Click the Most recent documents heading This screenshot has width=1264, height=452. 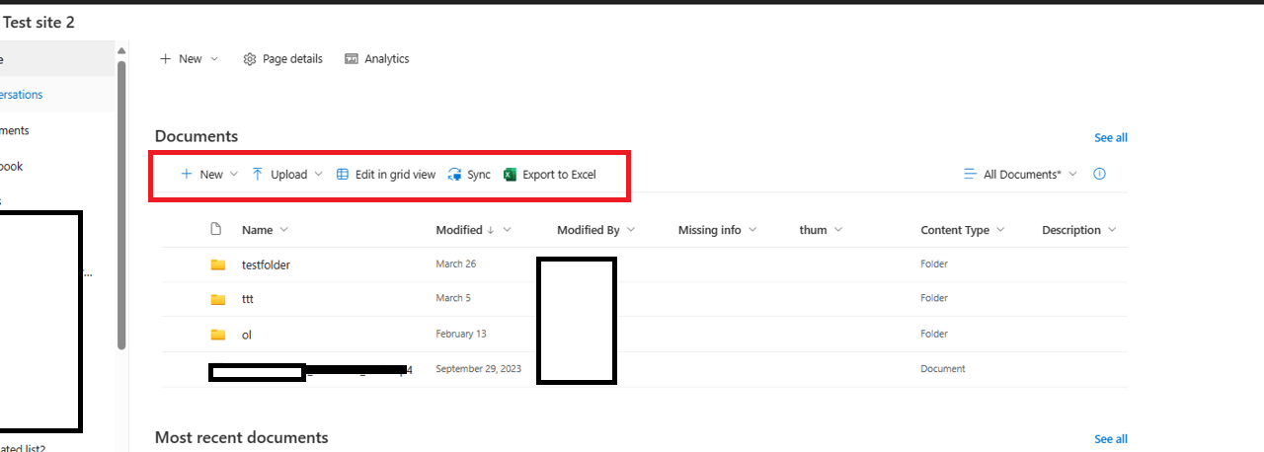242,437
